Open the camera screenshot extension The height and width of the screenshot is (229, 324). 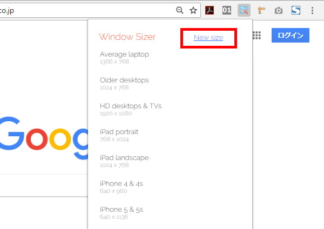click(x=278, y=10)
